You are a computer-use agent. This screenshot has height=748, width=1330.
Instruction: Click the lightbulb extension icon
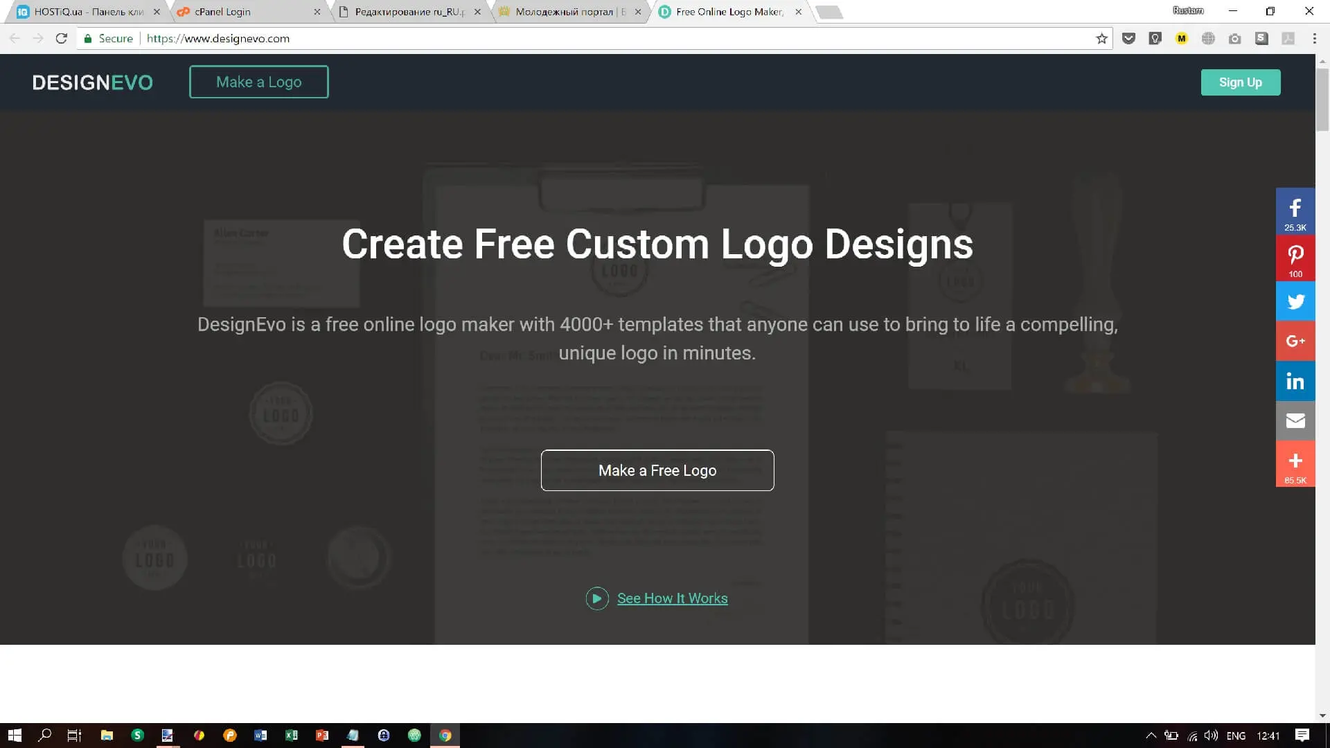coord(1155,39)
